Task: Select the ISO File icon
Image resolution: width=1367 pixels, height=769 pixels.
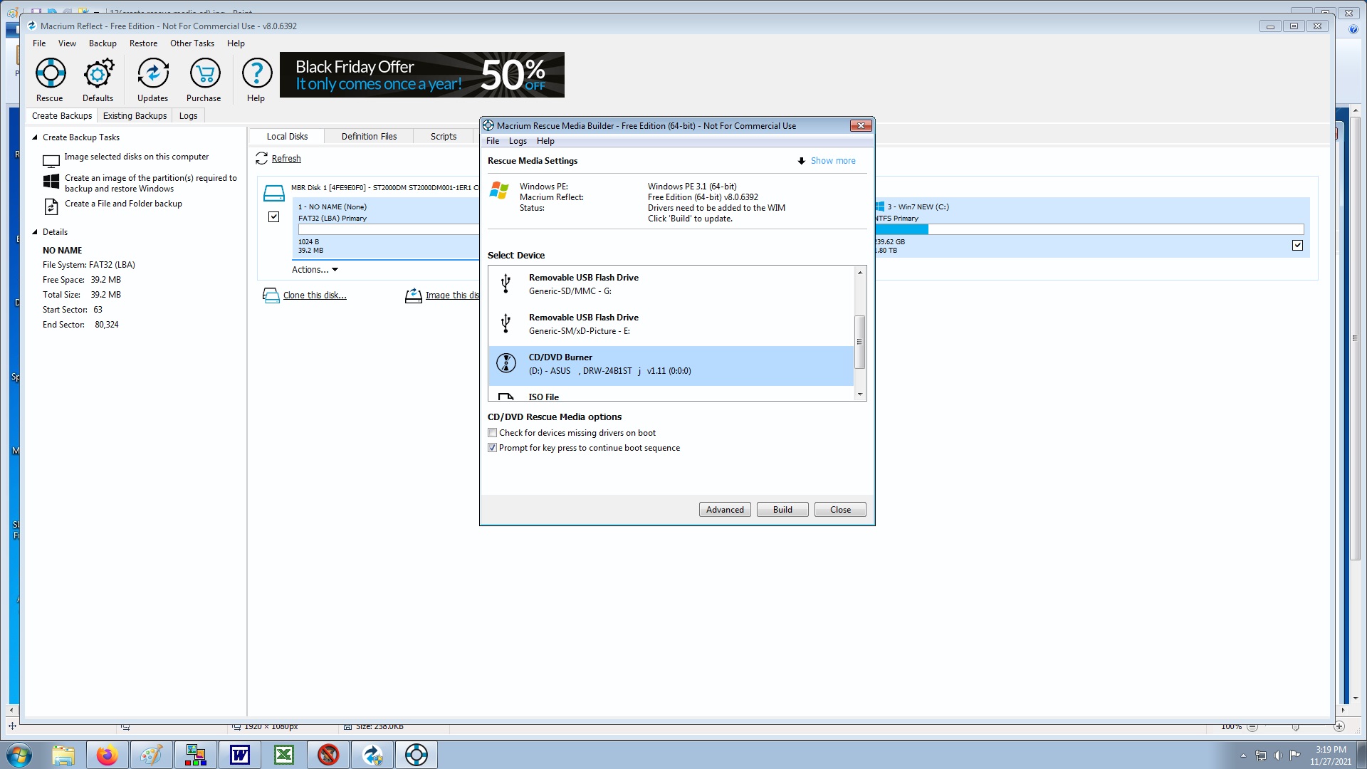Action: click(x=506, y=397)
